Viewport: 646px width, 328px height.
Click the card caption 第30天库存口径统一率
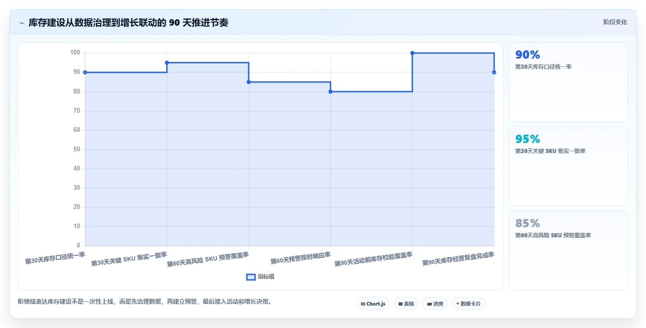pyautogui.click(x=543, y=67)
